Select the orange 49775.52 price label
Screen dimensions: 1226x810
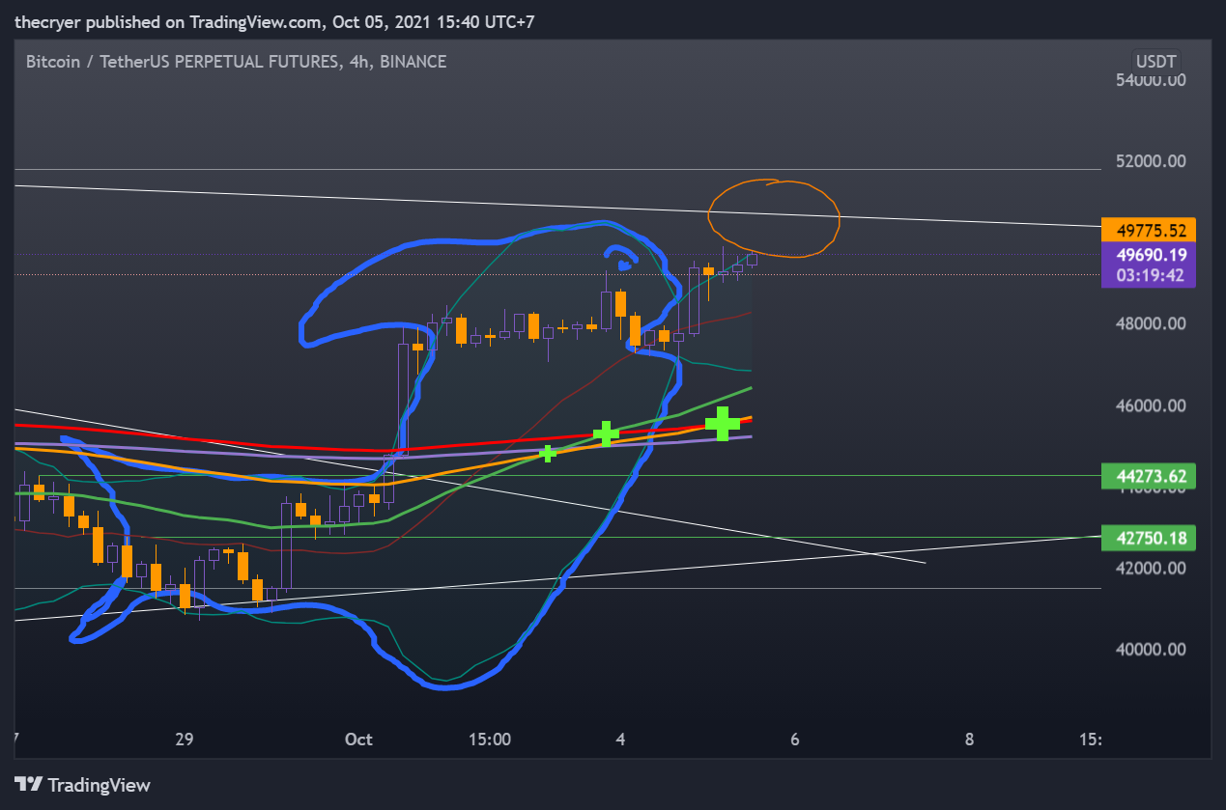coord(1149,230)
